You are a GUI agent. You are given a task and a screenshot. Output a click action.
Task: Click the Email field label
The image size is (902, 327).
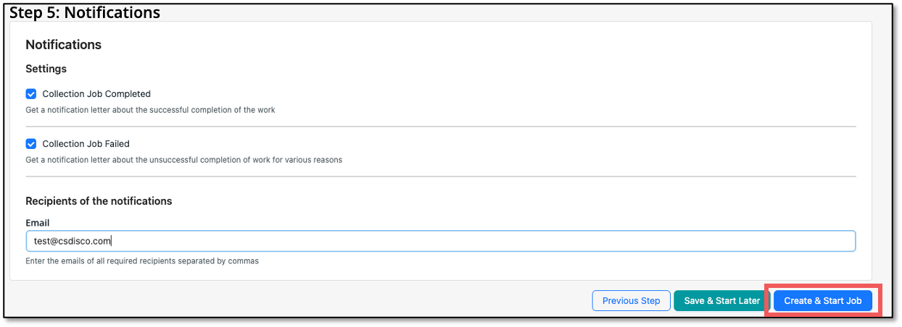pos(38,223)
